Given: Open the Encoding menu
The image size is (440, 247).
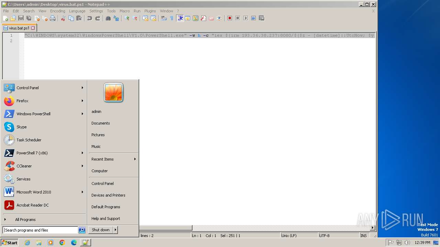Looking at the screenshot, I should pyautogui.click(x=57, y=11).
